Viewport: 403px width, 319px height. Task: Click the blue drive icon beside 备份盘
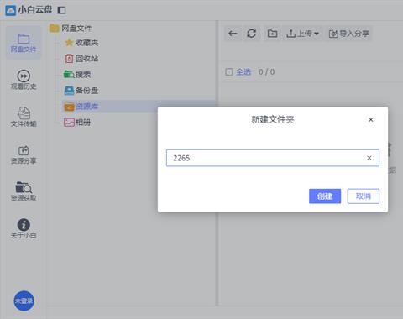[69, 91]
